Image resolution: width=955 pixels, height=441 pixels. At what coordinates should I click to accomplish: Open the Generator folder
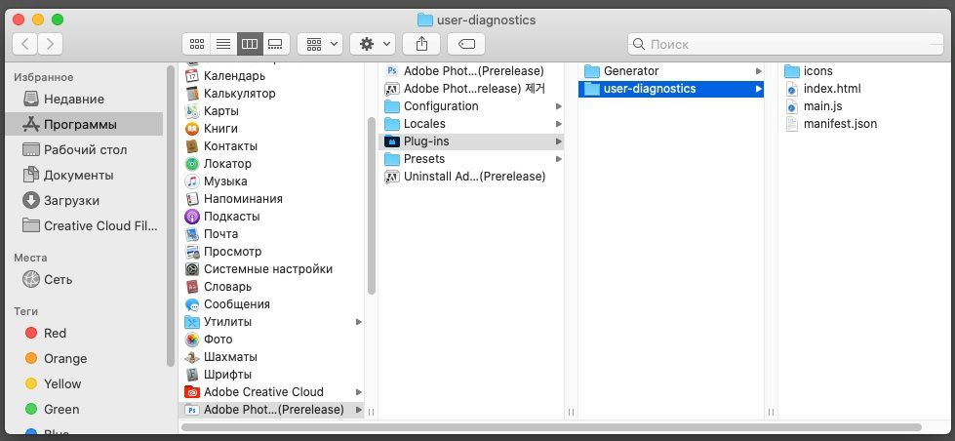point(670,70)
